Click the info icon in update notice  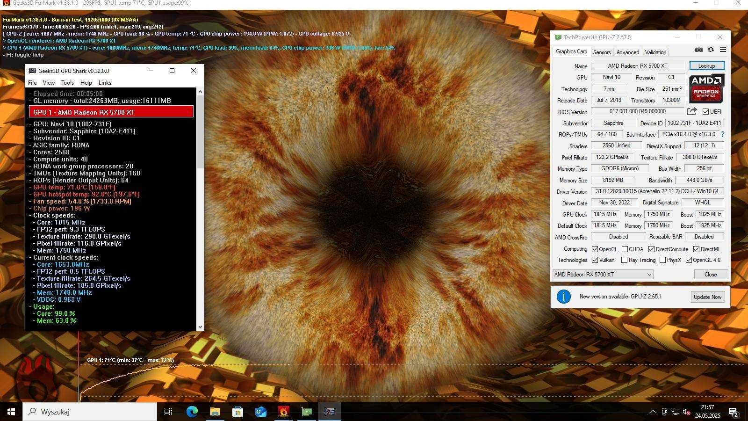564,297
